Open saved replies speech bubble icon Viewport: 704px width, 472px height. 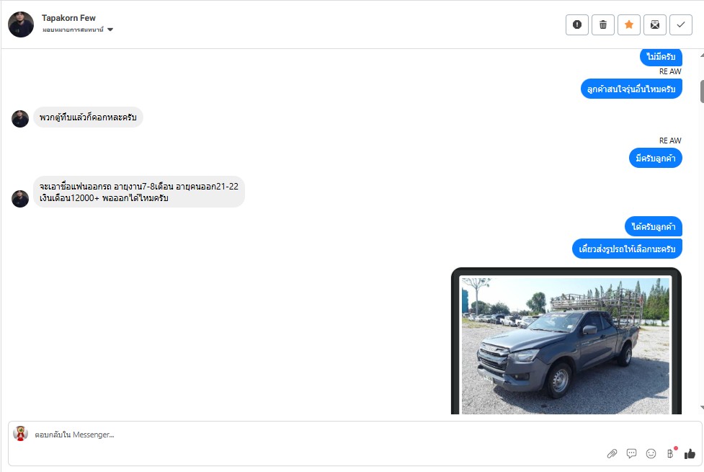tap(631, 453)
